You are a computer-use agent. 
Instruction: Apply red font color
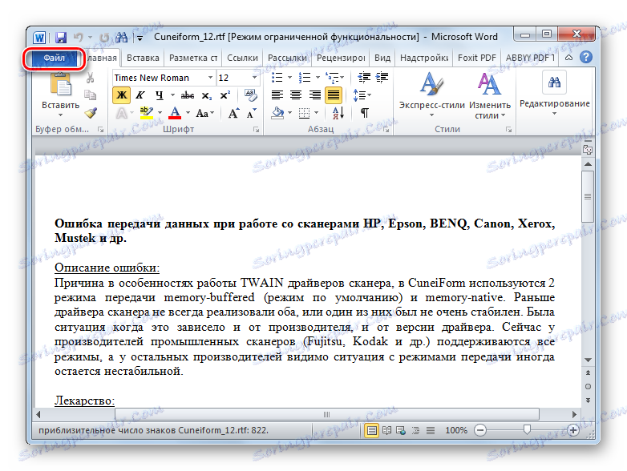point(175,113)
